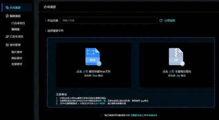Click the 素材管理 sidebar icon
This screenshot has height=120, width=219.
7,45
